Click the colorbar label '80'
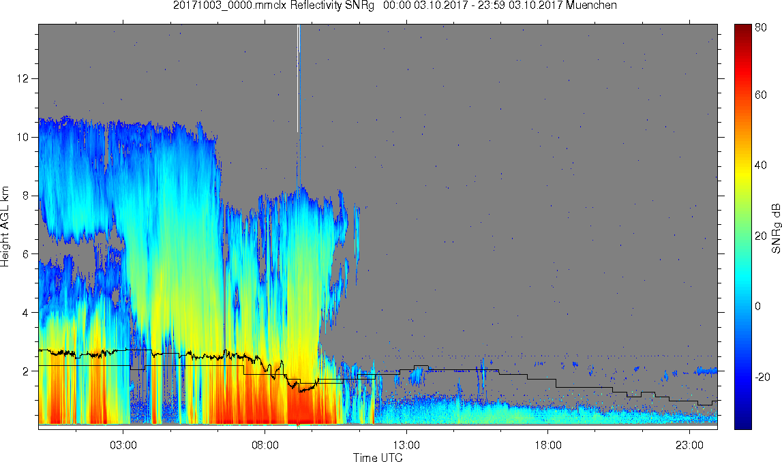 pos(761,28)
